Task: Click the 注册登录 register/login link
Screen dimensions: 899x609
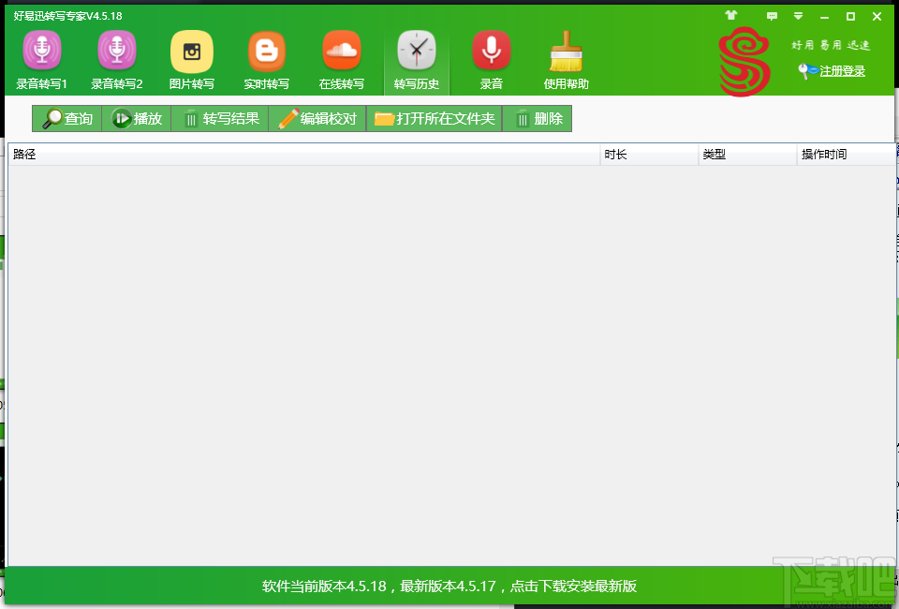Action: tap(837, 70)
